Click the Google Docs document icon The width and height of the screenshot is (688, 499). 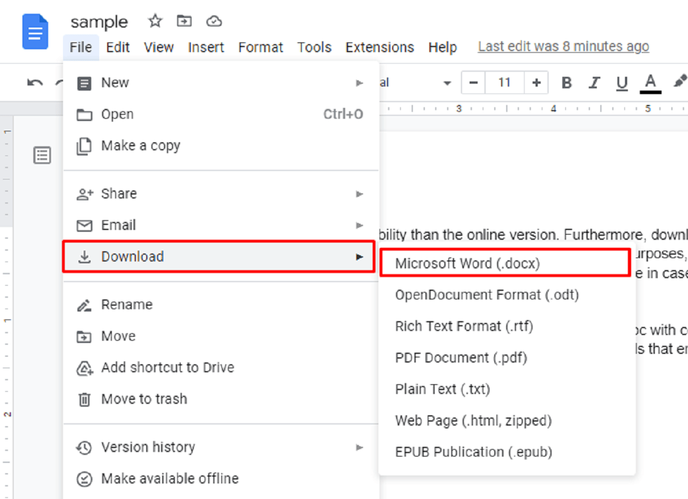[x=35, y=32]
